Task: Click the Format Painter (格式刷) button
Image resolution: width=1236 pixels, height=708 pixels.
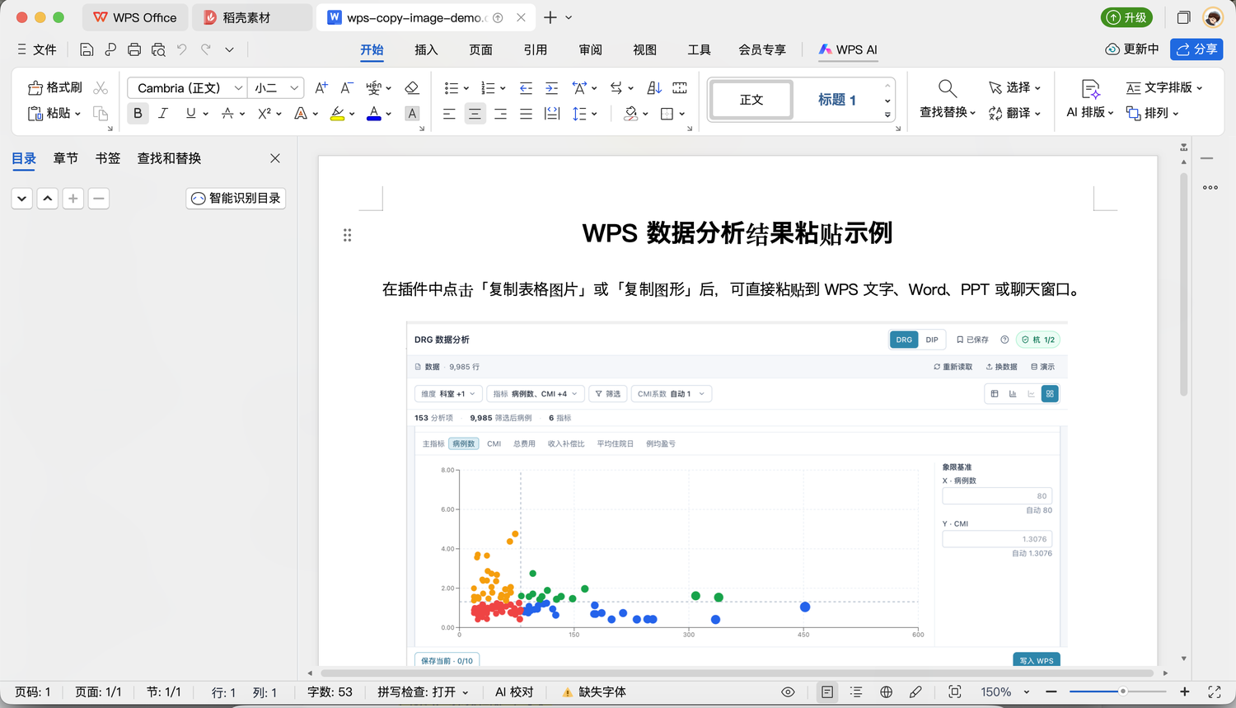Action: coord(55,87)
